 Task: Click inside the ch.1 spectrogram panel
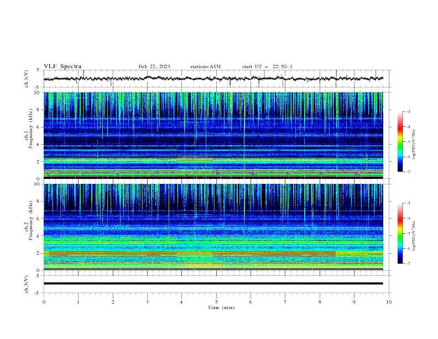pos(213,135)
